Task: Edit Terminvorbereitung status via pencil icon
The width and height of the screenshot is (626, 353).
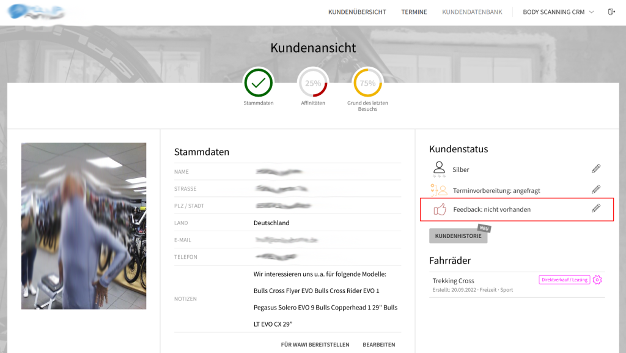Action: [x=596, y=190]
